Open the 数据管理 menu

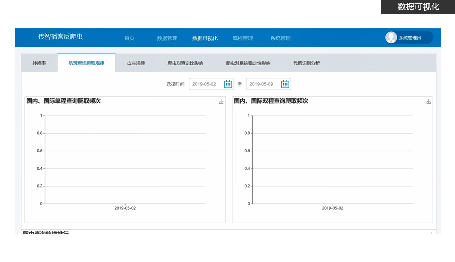point(167,38)
